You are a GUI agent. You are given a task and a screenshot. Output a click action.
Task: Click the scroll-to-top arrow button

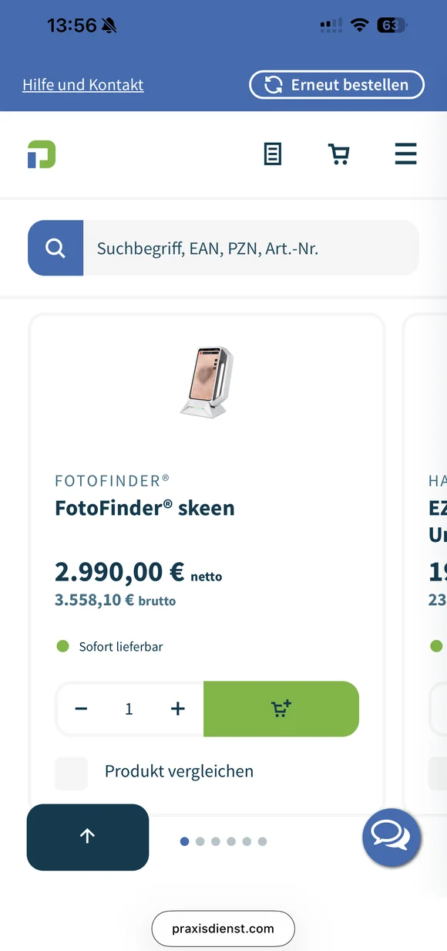pyautogui.click(x=87, y=837)
